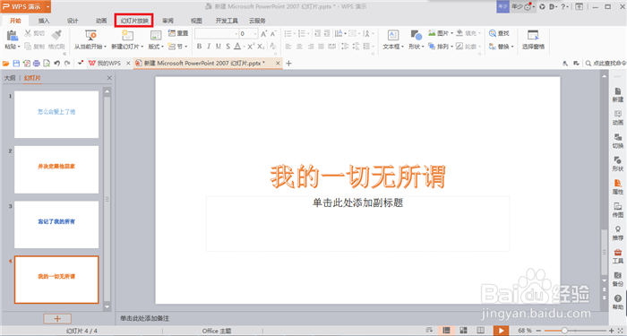Switch to Normal view in status bar
The height and width of the screenshot is (336, 627).
pos(447,331)
